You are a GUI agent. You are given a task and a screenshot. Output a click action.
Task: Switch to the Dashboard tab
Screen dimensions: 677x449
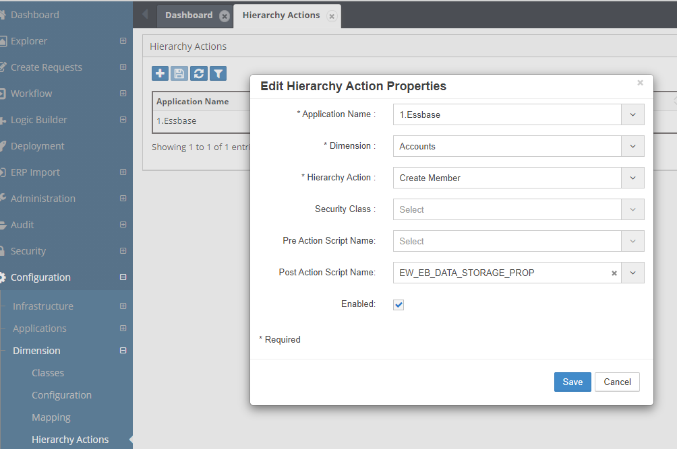coord(189,15)
